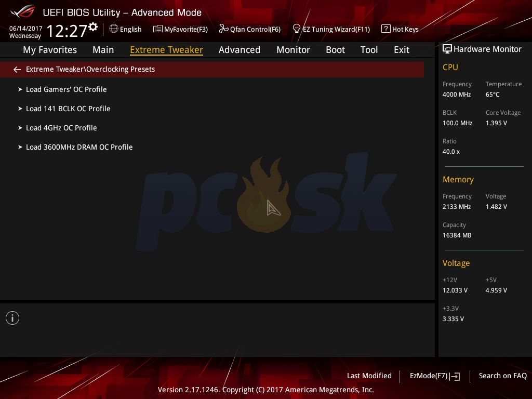Go back using the left arrow
The image size is (532, 399).
point(17,70)
